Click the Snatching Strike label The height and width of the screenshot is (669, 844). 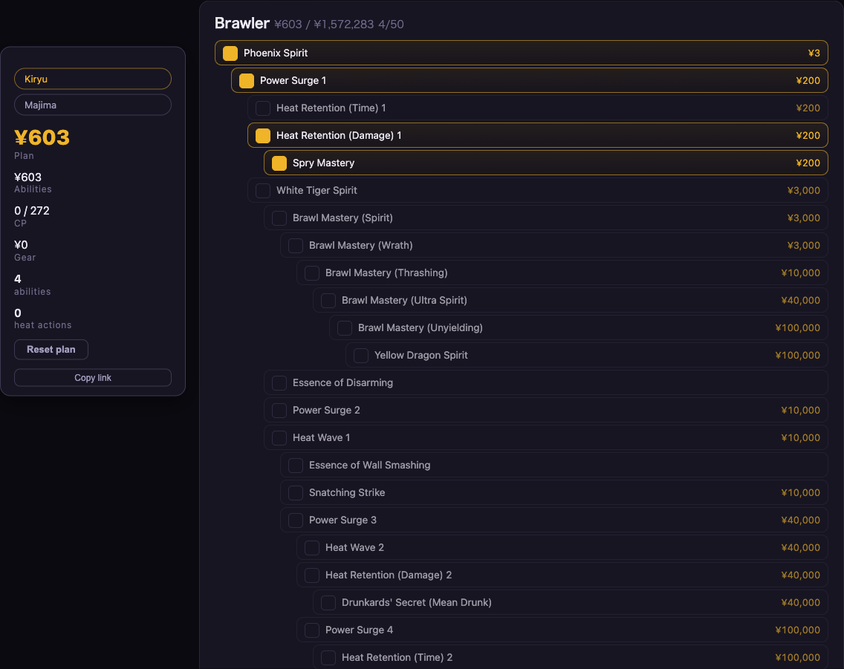click(347, 492)
